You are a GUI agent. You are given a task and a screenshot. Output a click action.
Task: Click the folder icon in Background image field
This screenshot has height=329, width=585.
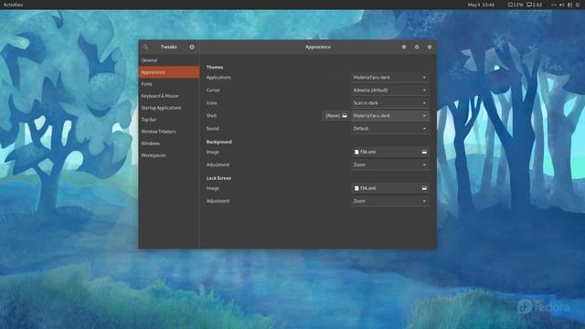(424, 152)
